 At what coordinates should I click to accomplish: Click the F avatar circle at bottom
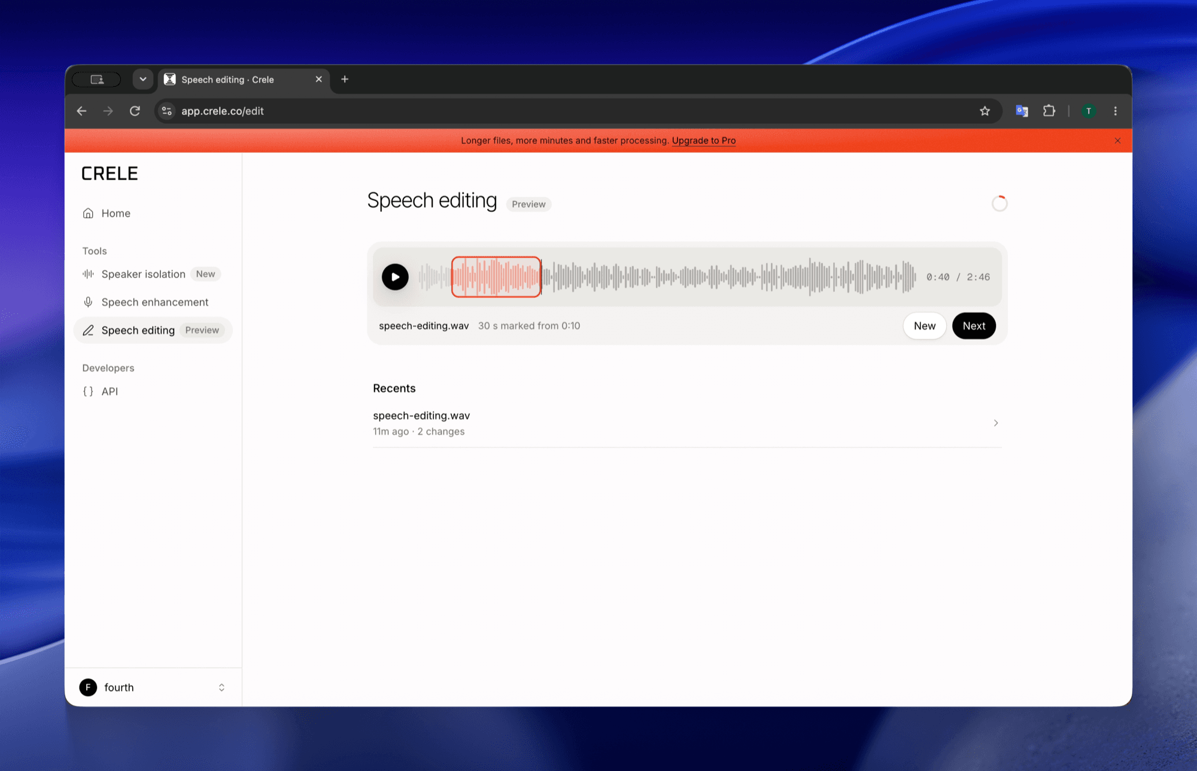pyautogui.click(x=88, y=687)
